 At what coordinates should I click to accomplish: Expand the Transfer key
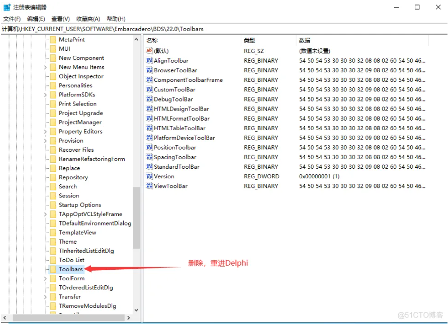pyautogui.click(x=45, y=296)
